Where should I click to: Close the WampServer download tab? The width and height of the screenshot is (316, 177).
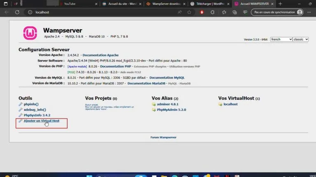[x=184, y=4]
